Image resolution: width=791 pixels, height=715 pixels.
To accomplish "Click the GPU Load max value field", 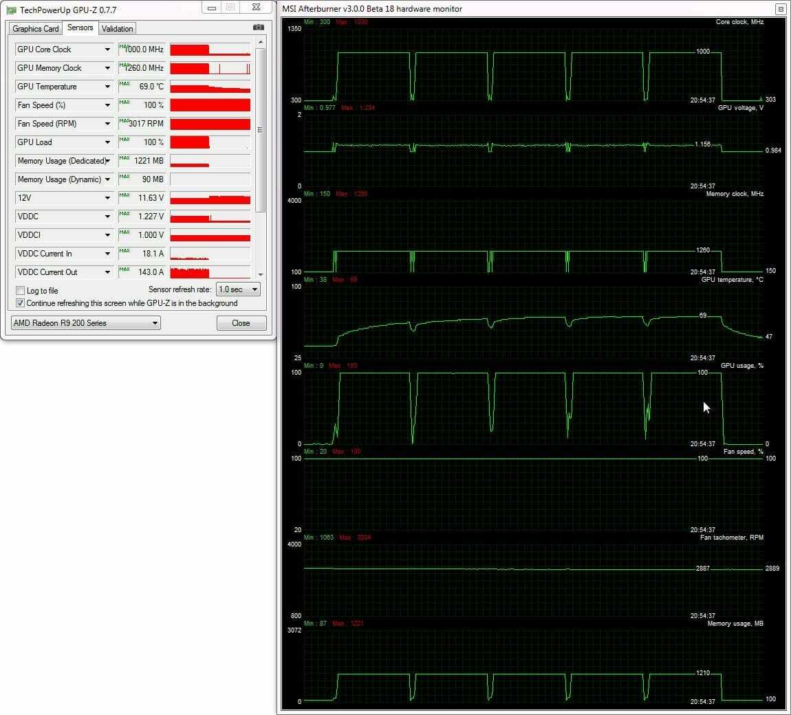I will coord(142,142).
